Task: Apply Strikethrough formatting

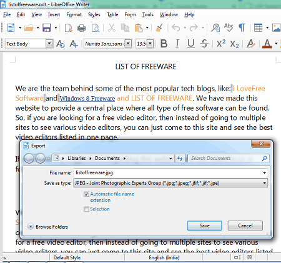Action: pos(204,44)
